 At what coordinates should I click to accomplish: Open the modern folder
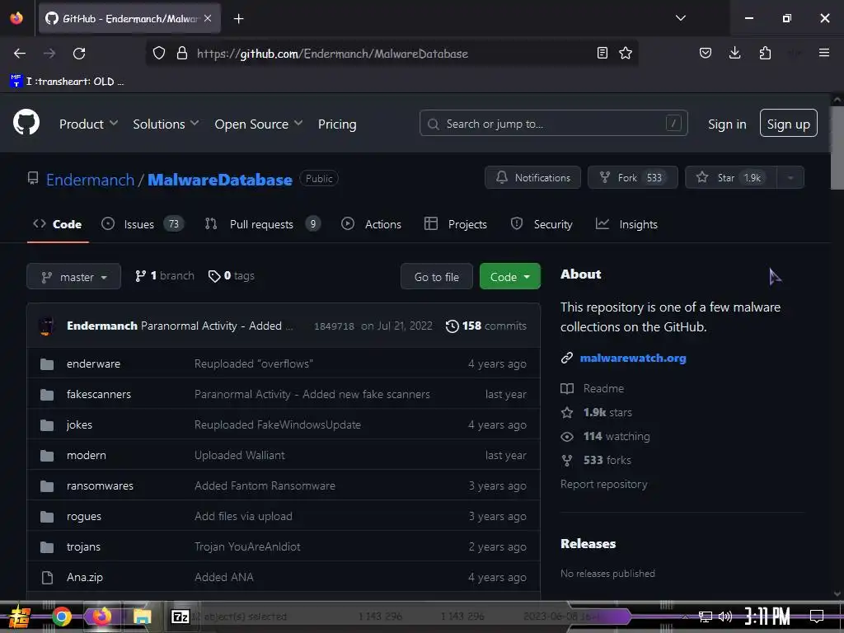pyautogui.click(x=86, y=455)
